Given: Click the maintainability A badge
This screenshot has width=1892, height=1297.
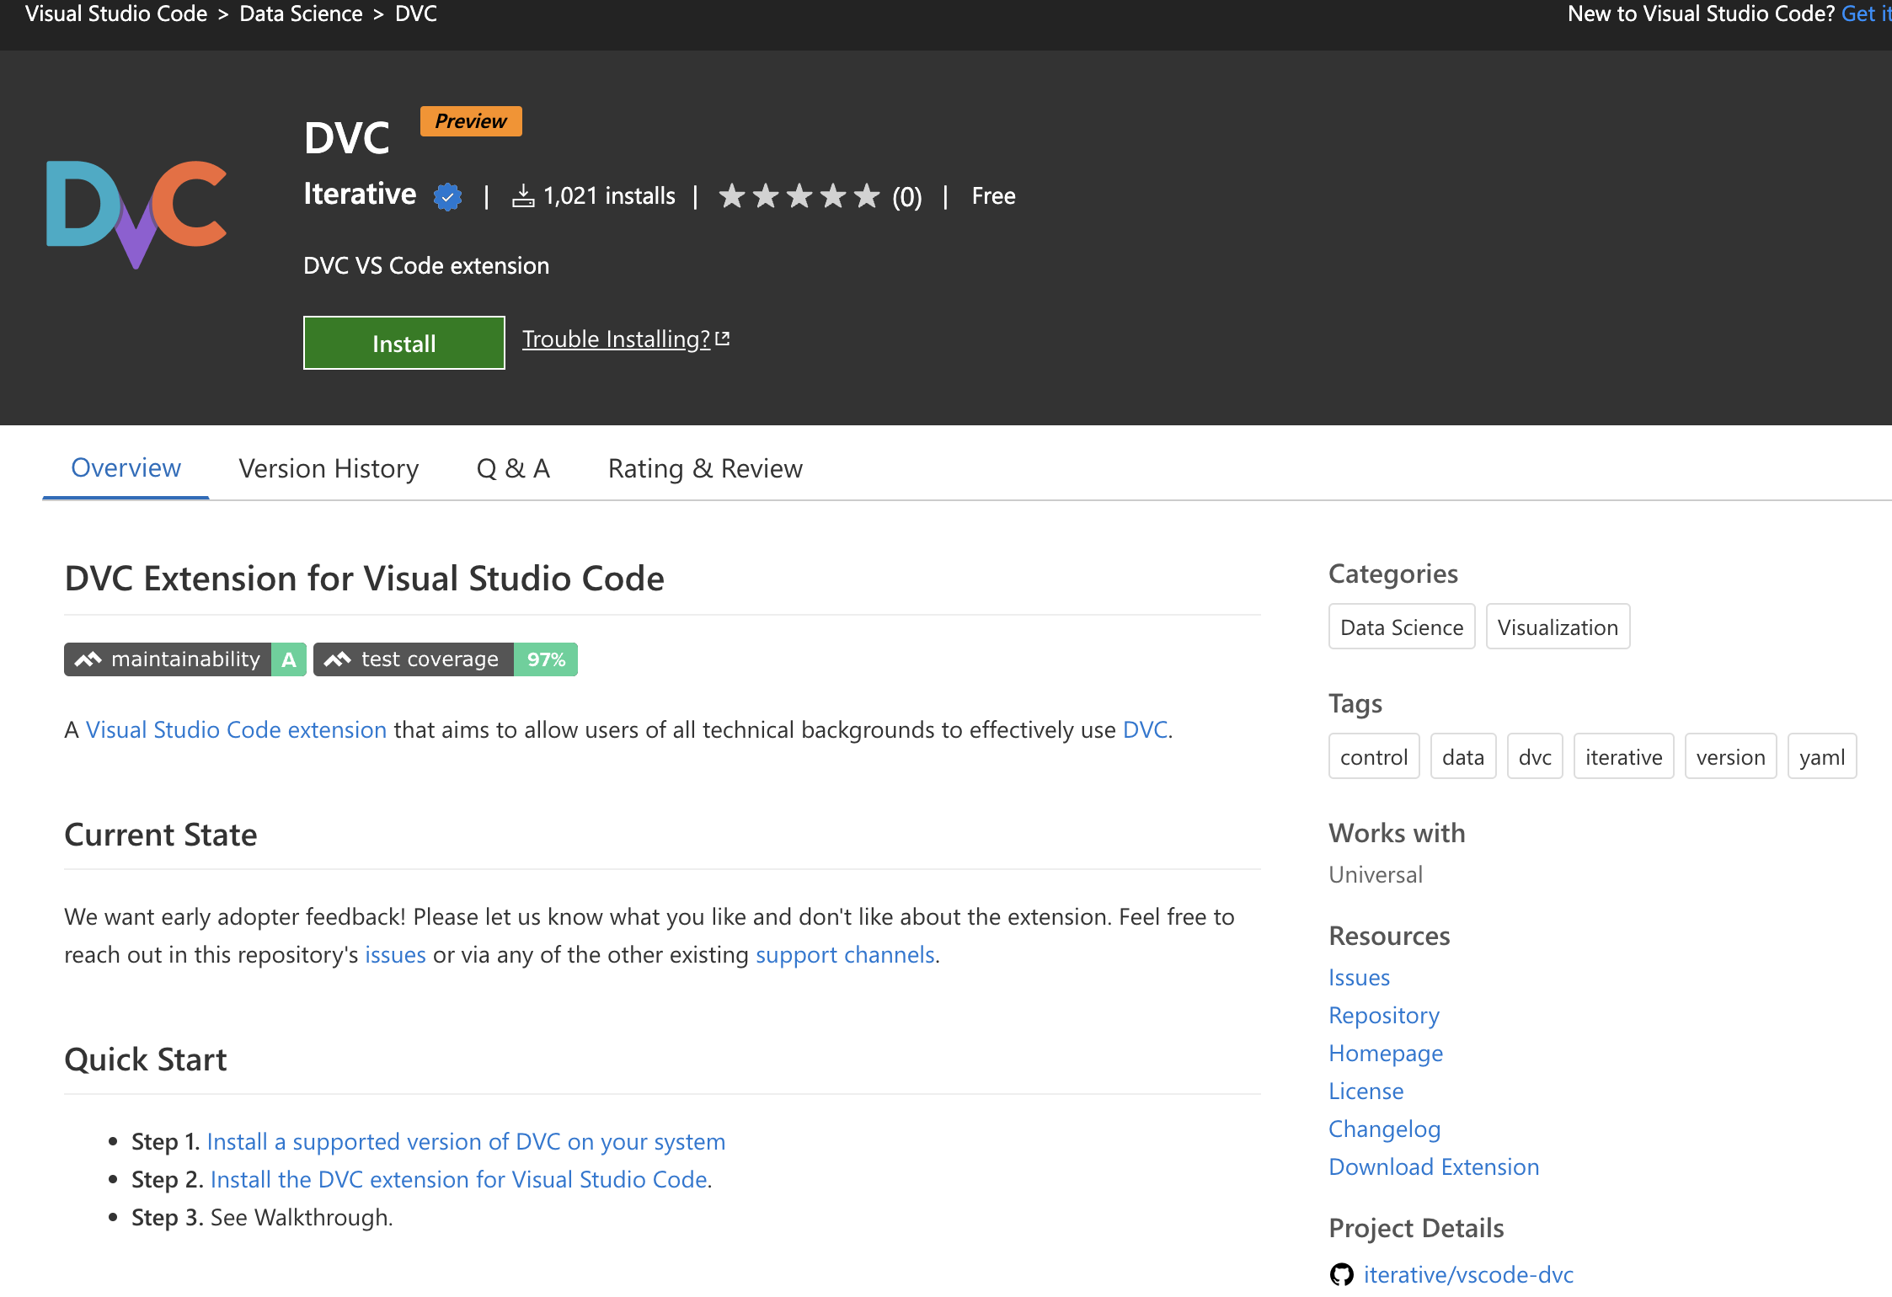Looking at the screenshot, I should pyautogui.click(x=184, y=659).
